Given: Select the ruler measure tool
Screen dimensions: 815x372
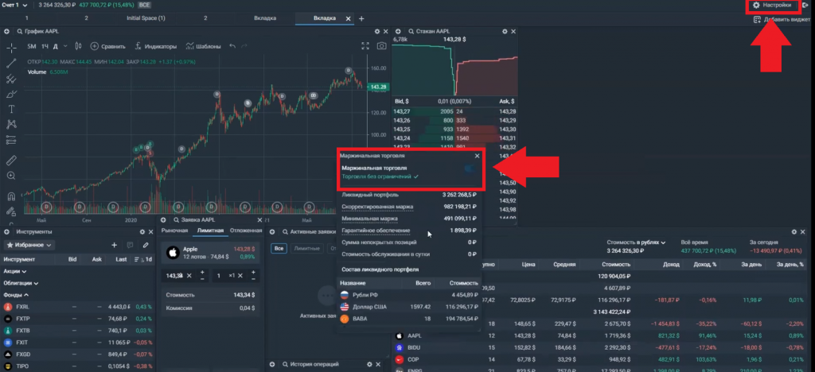Looking at the screenshot, I should pyautogui.click(x=11, y=161).
